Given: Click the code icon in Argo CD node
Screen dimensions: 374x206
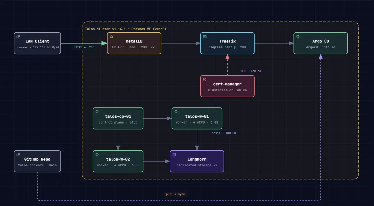Looking at the screenshot, I should click(x=298, y=37).
